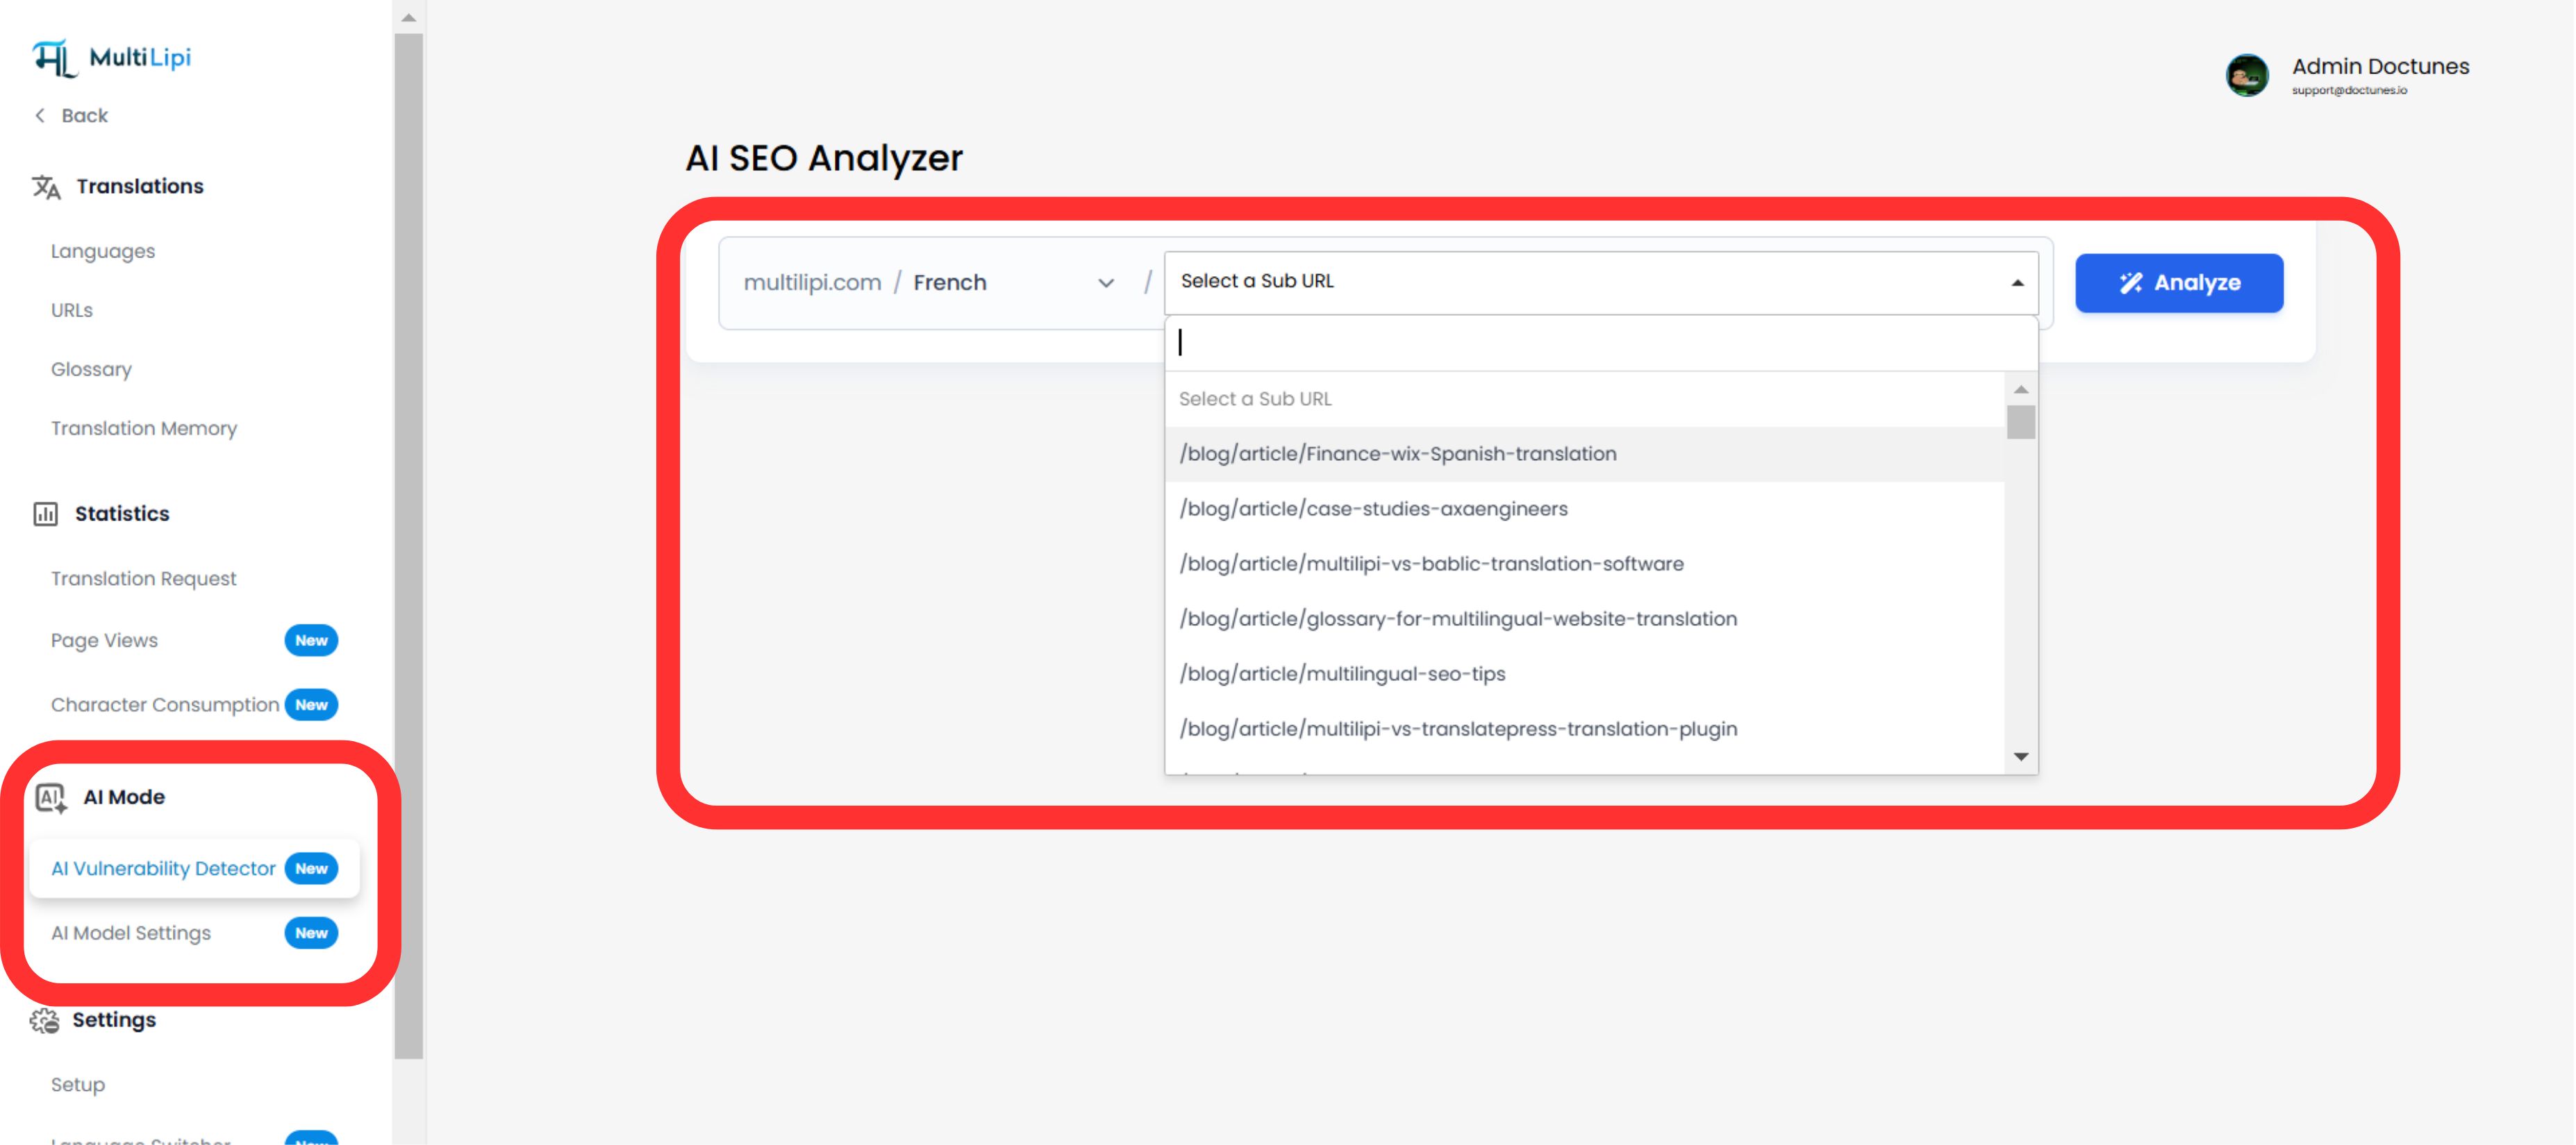Open the URLs menu item
Viewport: 2576px width, 1145px height.
pyautogui.click(x=72, y=309)
